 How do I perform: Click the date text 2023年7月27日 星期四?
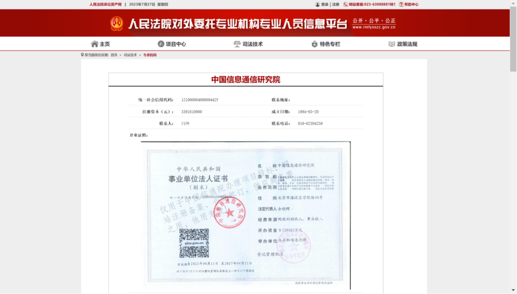point(149,4)
